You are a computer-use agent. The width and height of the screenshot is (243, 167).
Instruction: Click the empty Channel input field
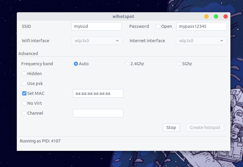(x=98, y=113)
